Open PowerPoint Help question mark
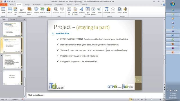The height and width of the screenshot is (101, 180). click(164, 5)
